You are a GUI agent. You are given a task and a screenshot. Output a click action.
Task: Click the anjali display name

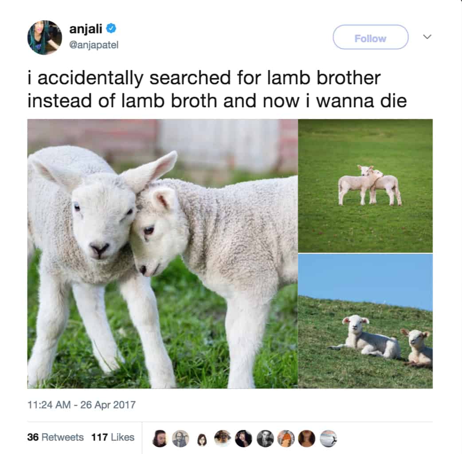pos(86,29)
